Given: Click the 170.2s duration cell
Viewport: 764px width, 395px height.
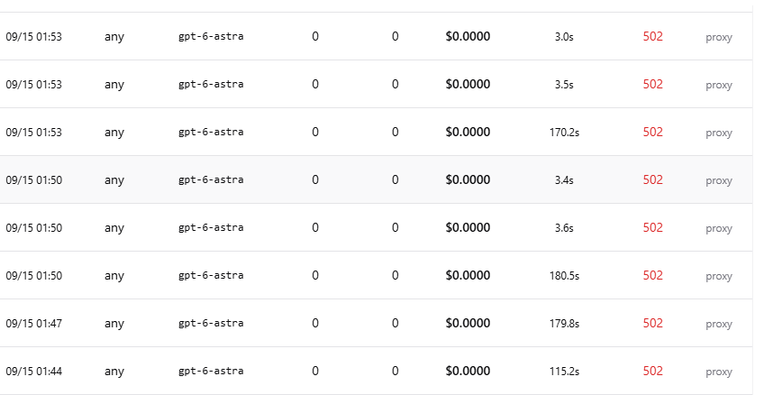Looking at the screenshot, I should [564, 133].
